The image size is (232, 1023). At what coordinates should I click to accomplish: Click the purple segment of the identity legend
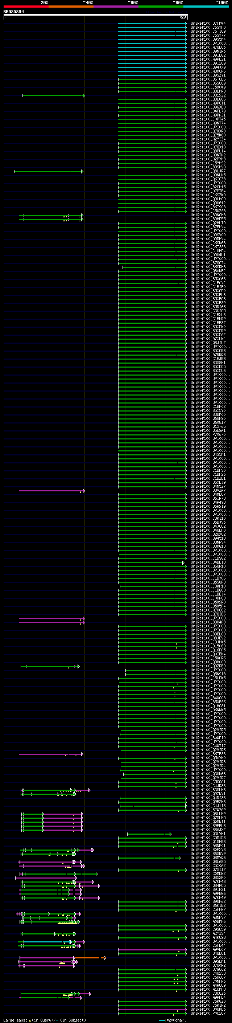(116, 7)
